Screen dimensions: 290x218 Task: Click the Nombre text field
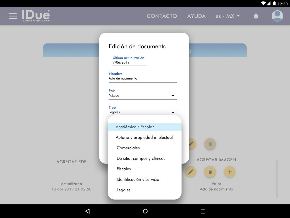click(x=142, y=78)
